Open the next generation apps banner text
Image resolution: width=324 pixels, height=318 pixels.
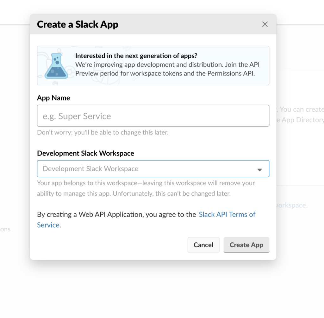(x=167, y=64)
